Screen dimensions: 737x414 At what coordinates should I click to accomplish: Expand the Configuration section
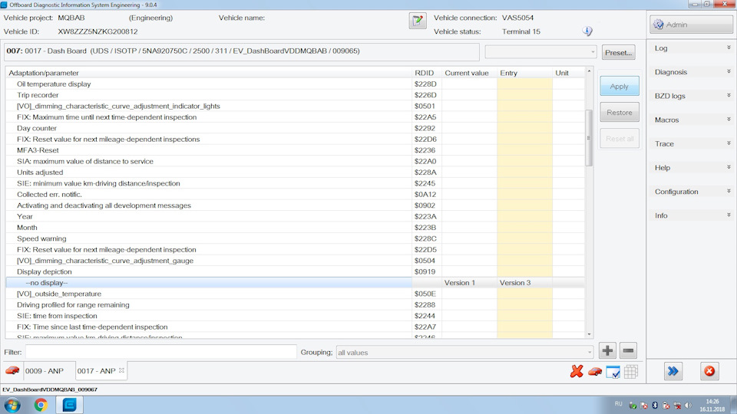(691, 192)
